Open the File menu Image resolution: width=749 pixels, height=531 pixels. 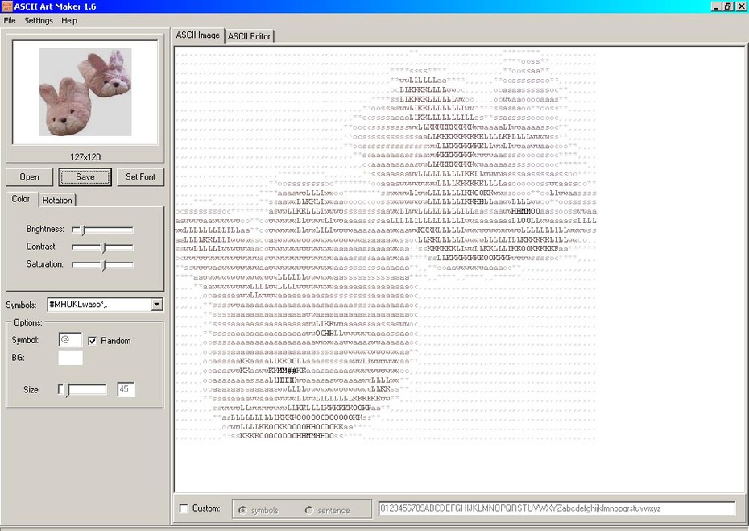pyautogui.click(x=10, y=21)
